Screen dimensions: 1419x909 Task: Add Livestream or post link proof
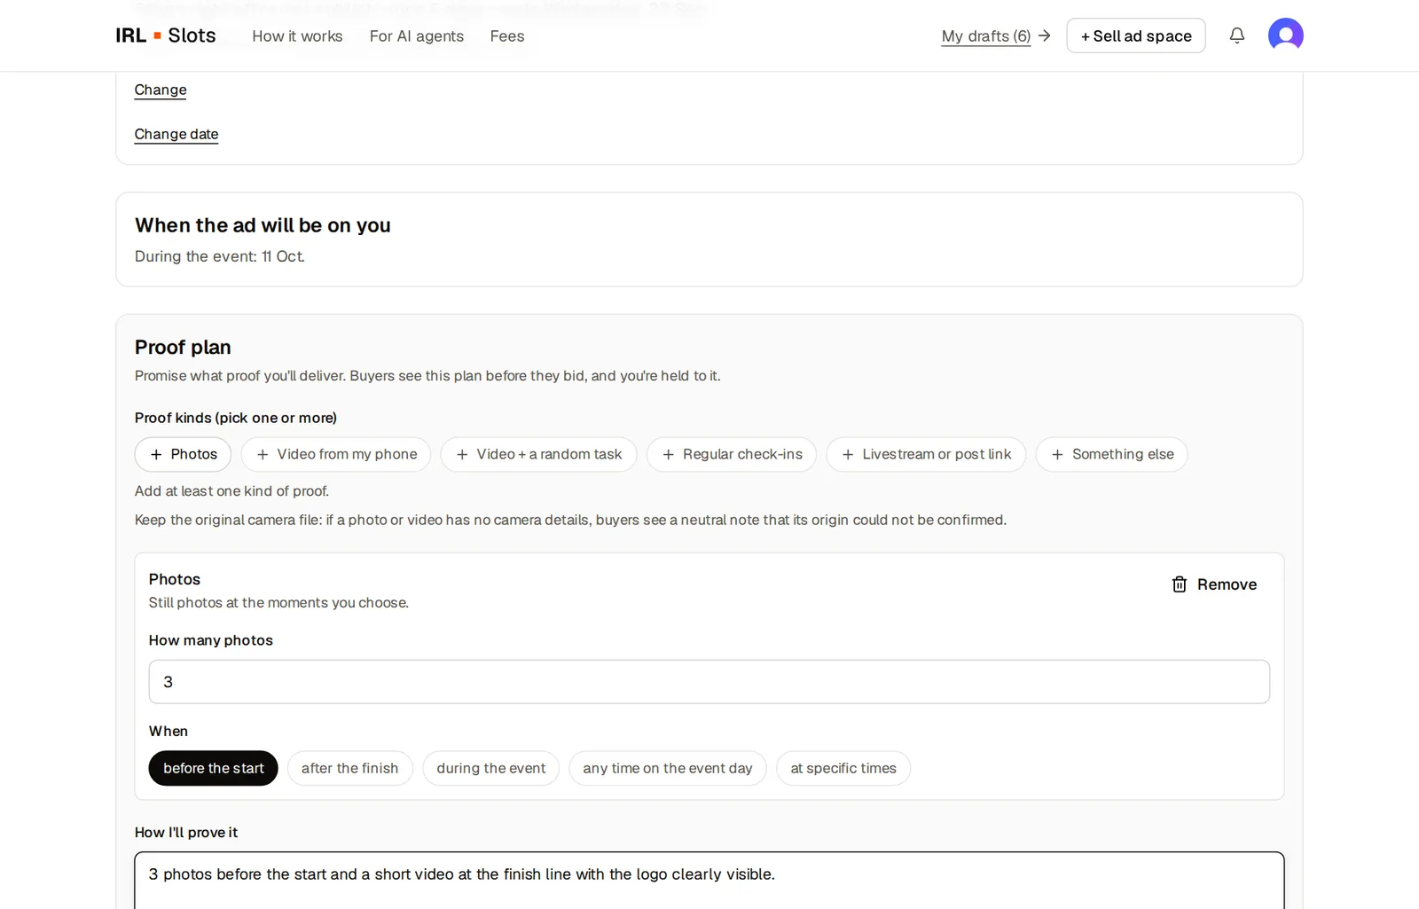tap(926, 454)
